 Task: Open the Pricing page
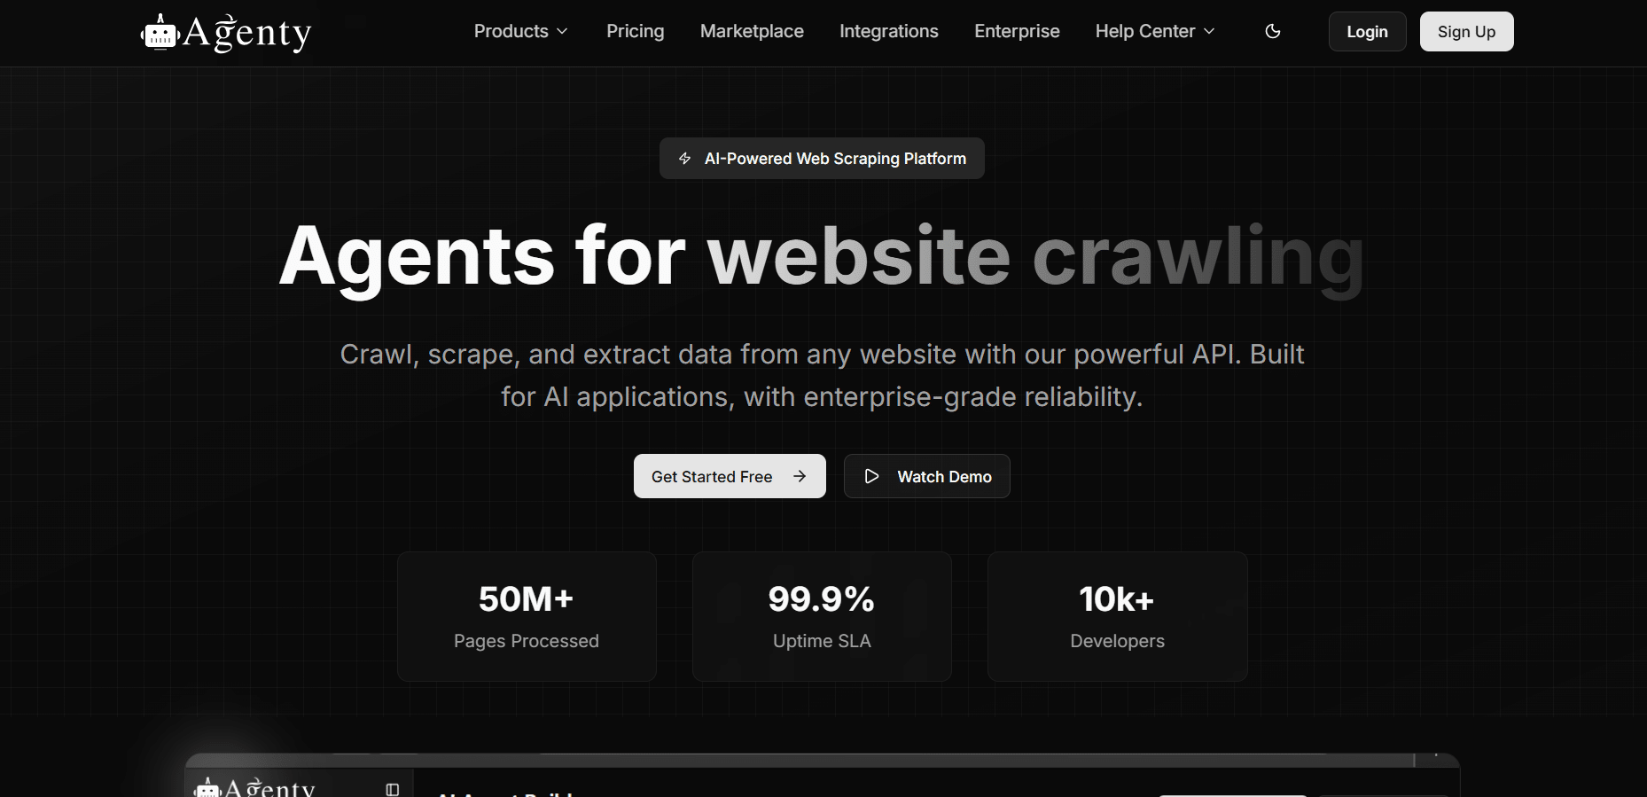point(636,32)
